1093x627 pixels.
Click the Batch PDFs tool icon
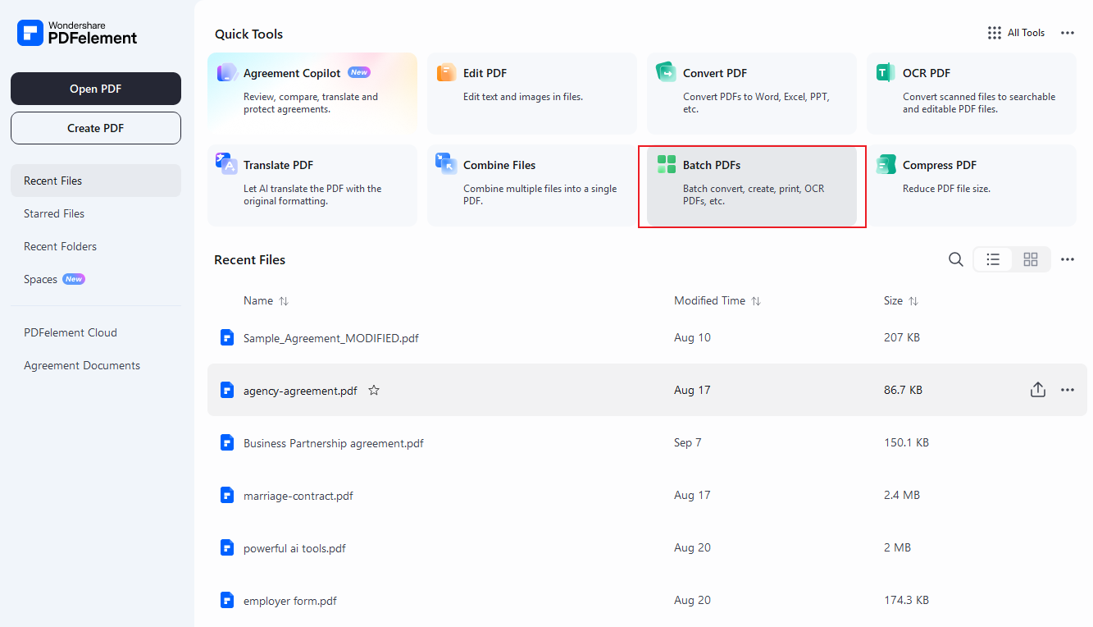(x=666, y=164)
